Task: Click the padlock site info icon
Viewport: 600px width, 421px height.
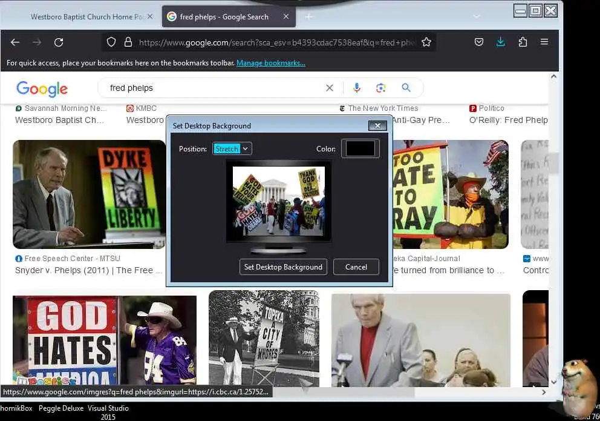Action: pyautogui.click(x=128, y=42)
